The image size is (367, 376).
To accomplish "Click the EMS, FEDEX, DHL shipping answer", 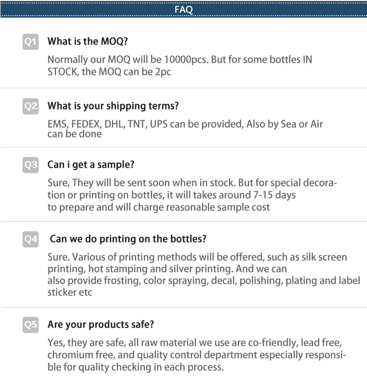I will tap(185, 129).
